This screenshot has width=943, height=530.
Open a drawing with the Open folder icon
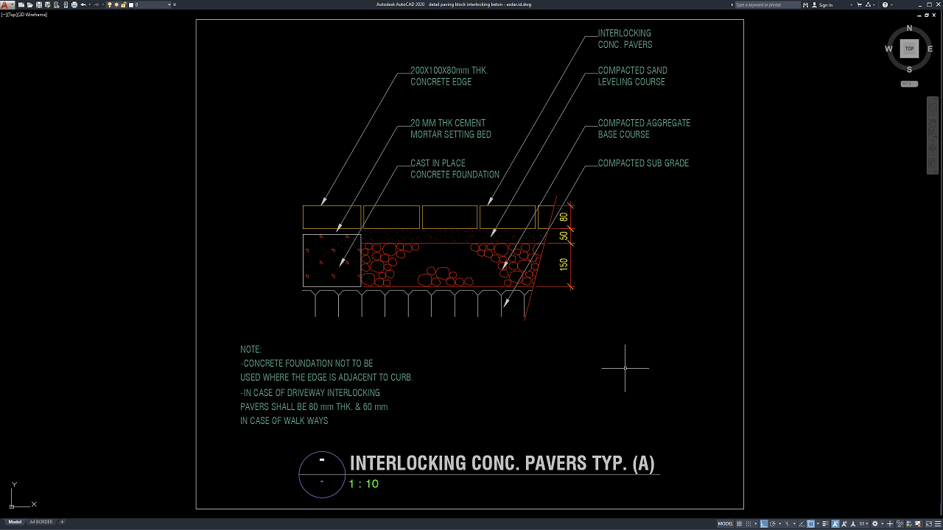[30, 4]
